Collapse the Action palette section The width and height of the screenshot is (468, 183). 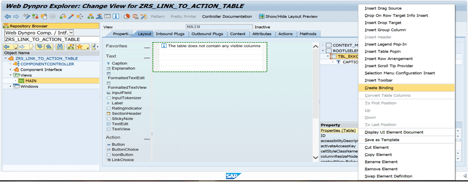(x=147, y=139)
